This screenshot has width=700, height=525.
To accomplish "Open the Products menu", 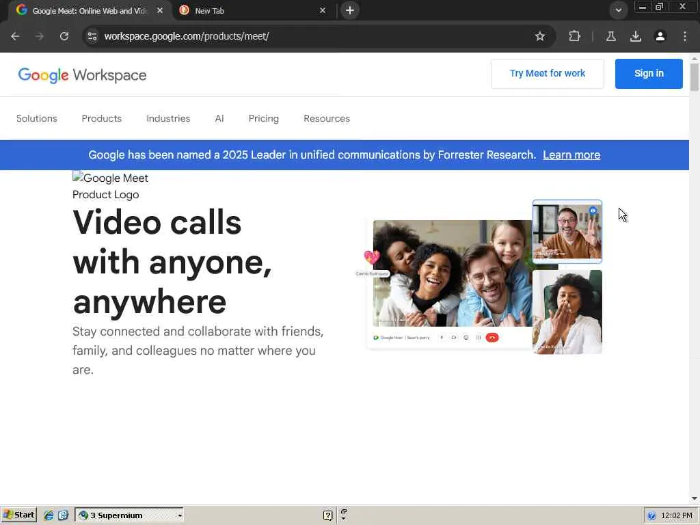I will (102, 118).
